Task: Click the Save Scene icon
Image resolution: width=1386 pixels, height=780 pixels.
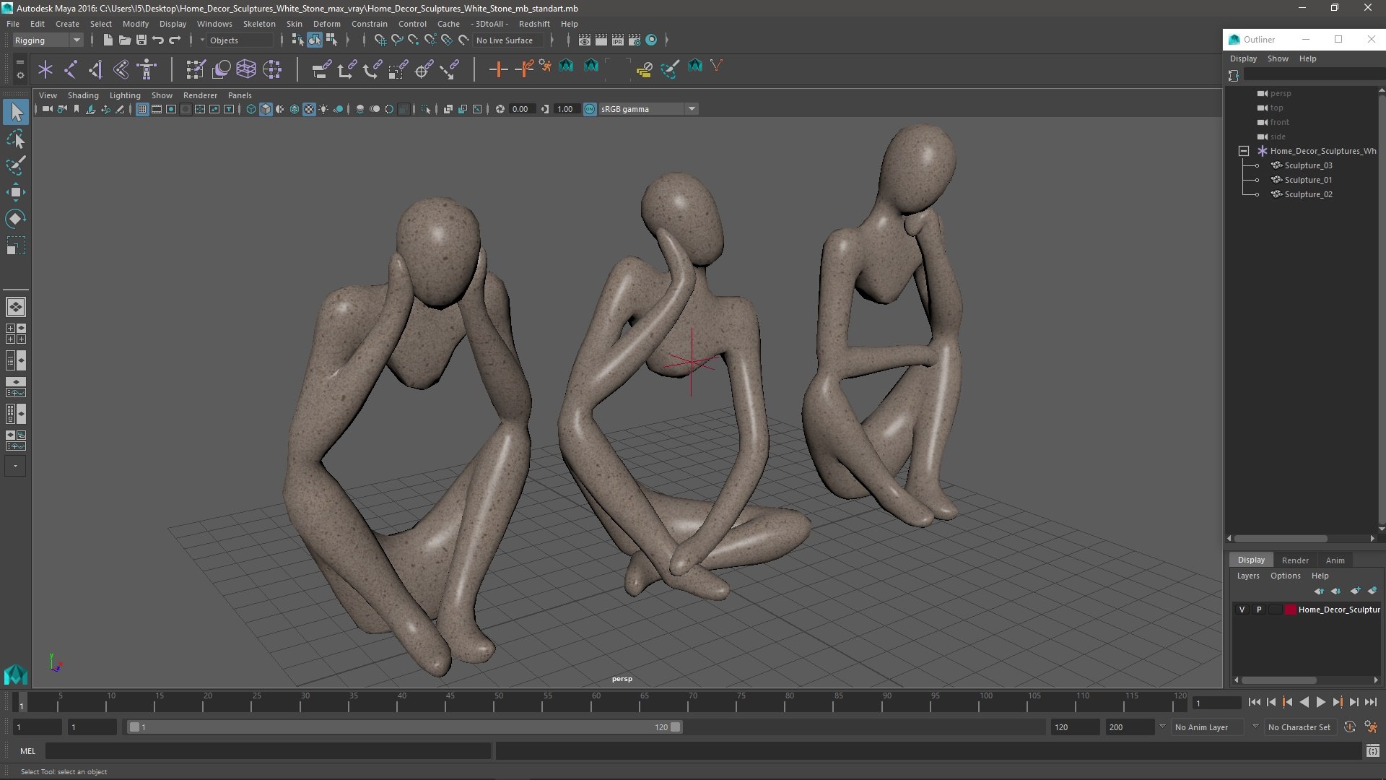Action: (x=141, y=40)
